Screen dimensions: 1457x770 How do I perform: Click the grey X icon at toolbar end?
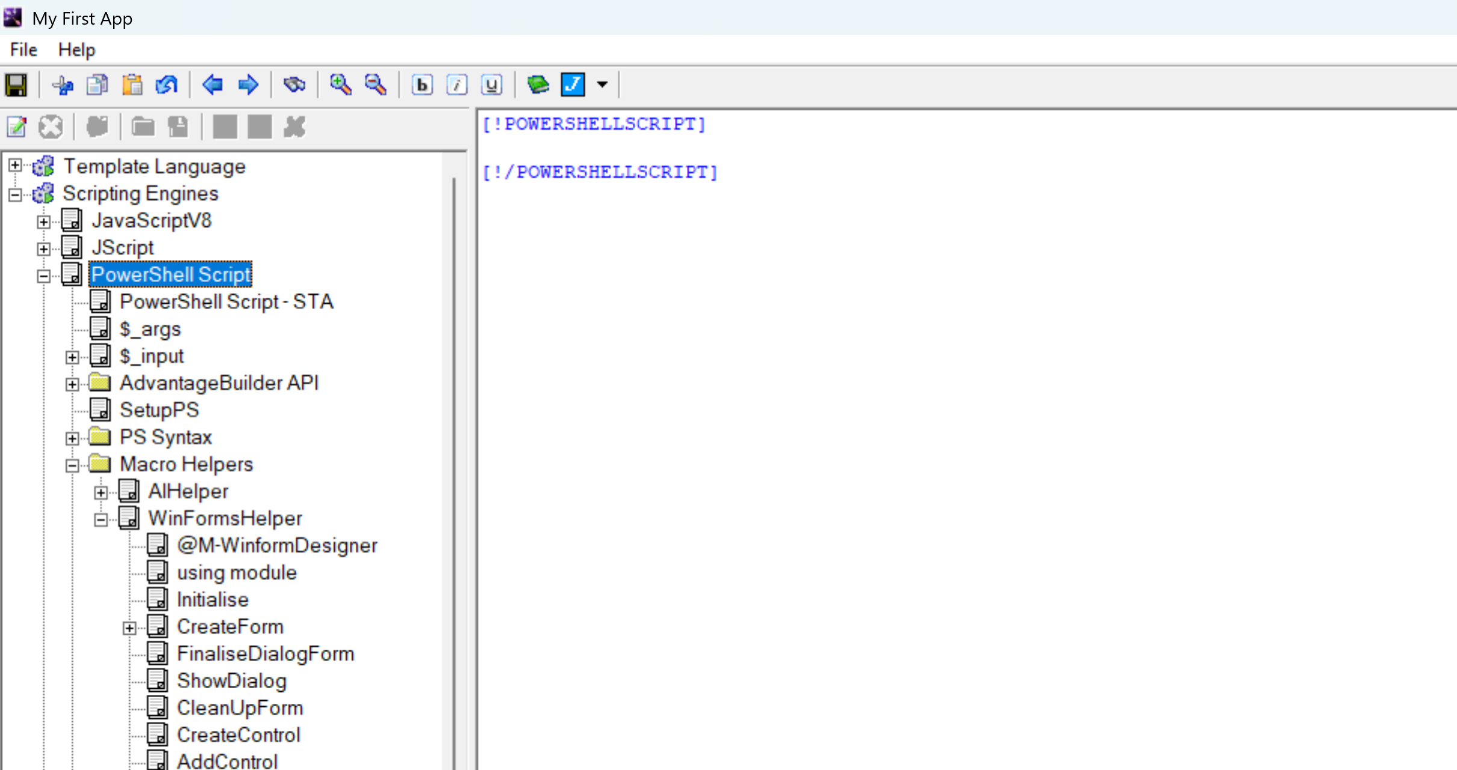click(x=294, y=127)
